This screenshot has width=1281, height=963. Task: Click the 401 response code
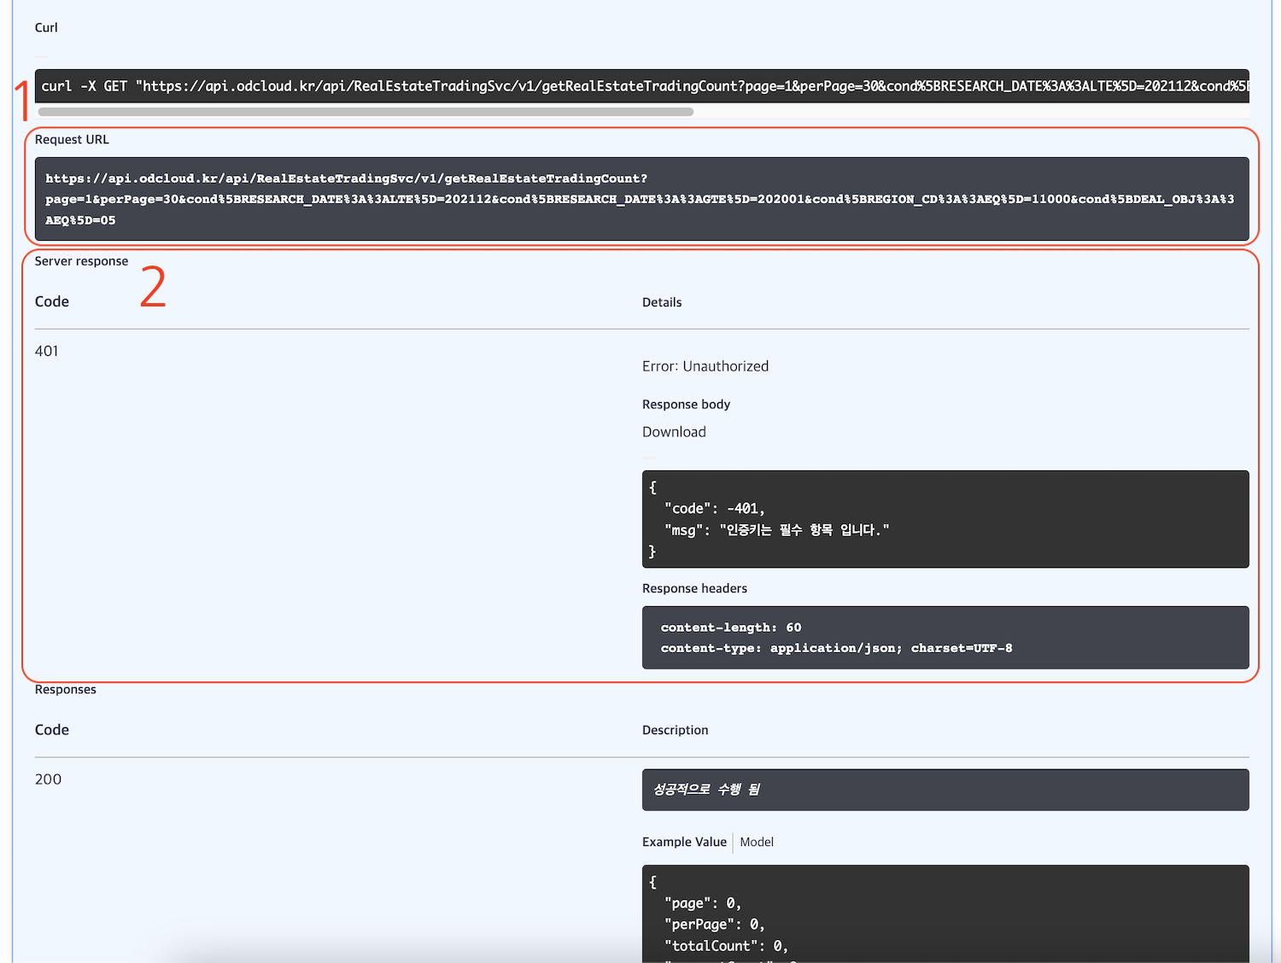click(x=47, y=351)
